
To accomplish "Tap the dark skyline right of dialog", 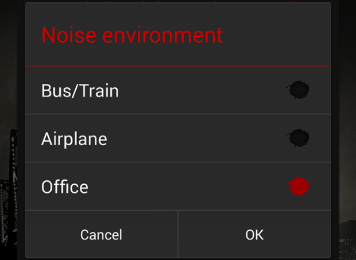I will (x=347, y=238).
